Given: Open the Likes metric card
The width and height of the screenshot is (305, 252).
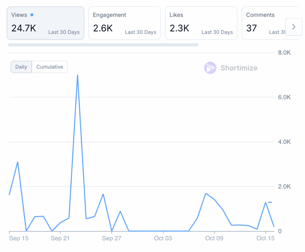Looking at the screenshot, I should (201, 23).
